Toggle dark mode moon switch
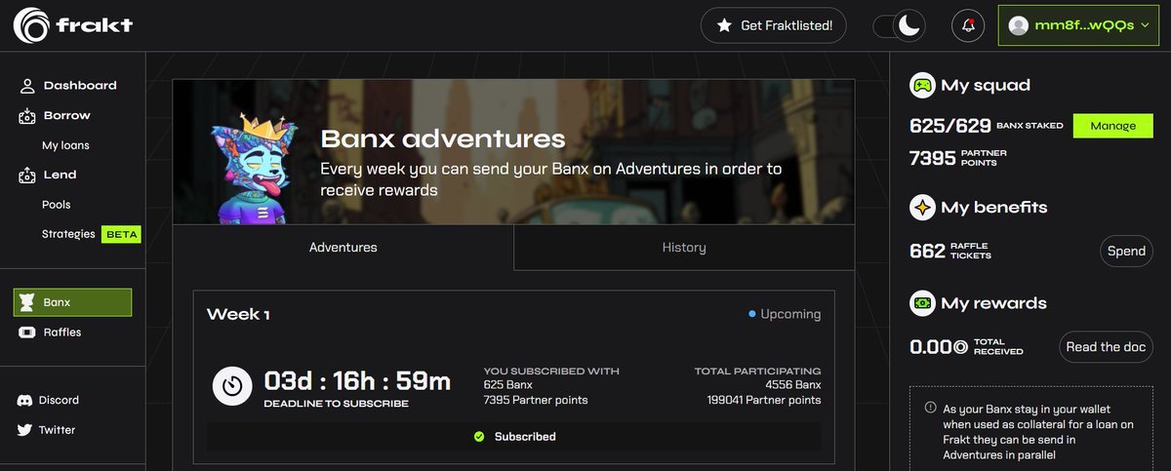 [899, 26]
